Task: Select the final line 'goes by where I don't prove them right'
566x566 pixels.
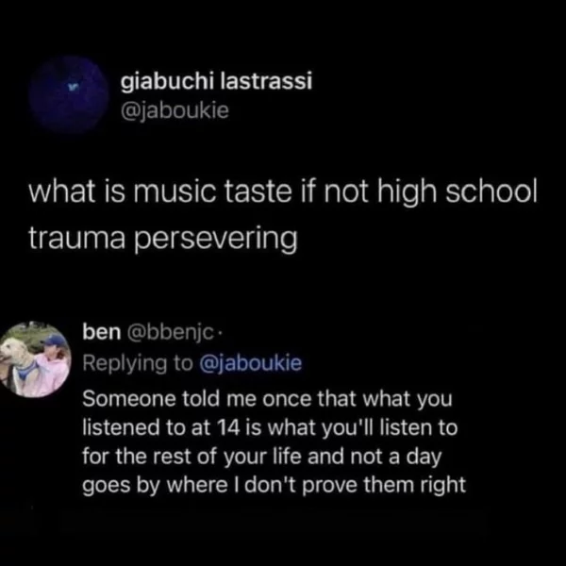Action: (275, 485)
